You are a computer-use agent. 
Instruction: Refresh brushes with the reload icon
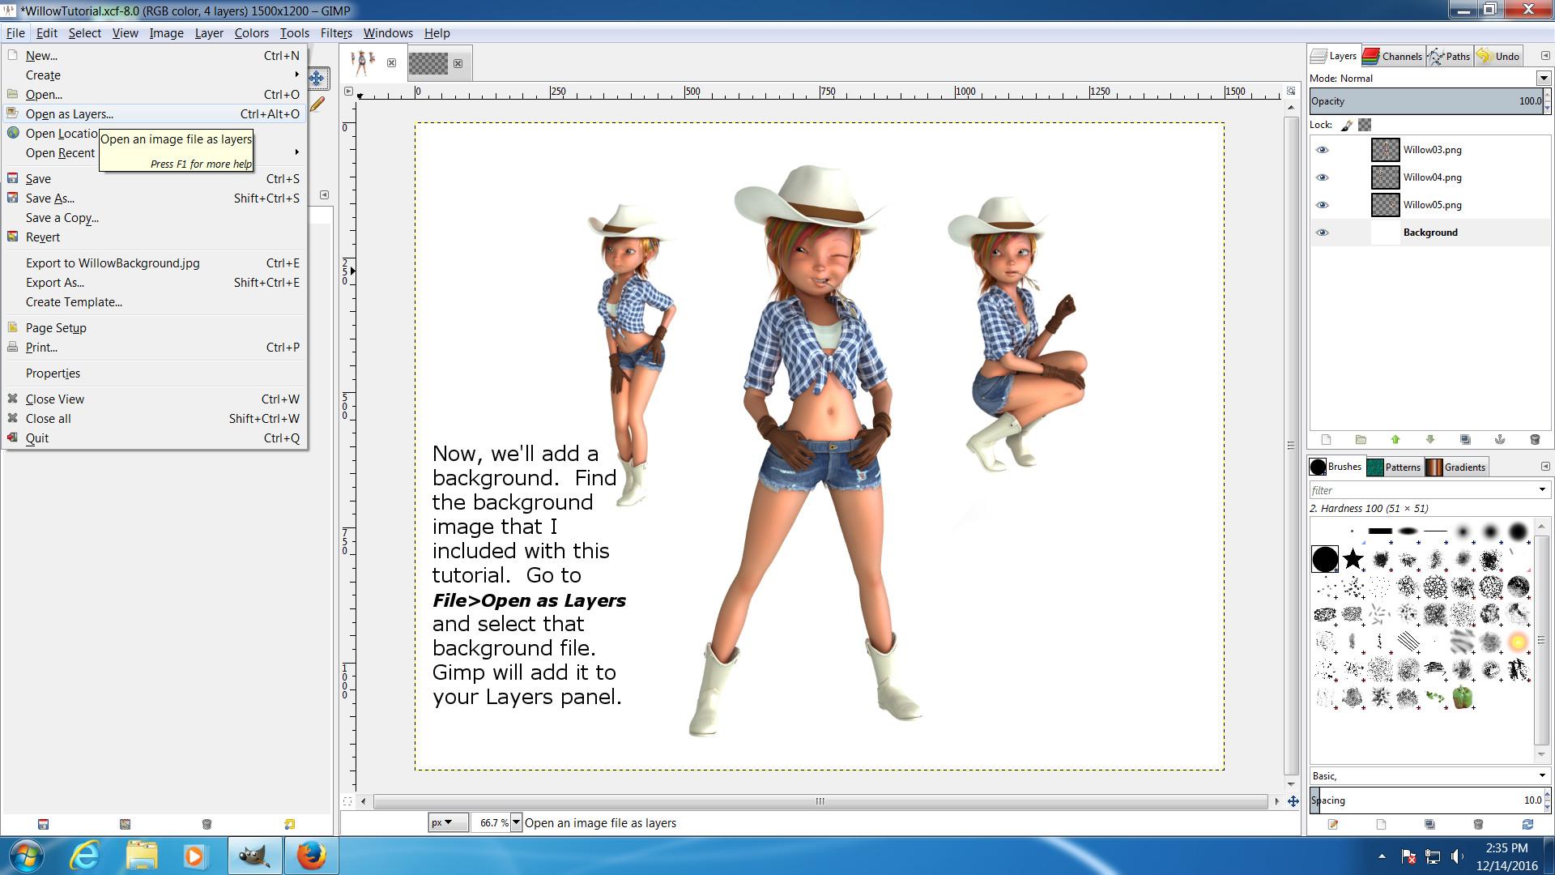point(1527,824)
